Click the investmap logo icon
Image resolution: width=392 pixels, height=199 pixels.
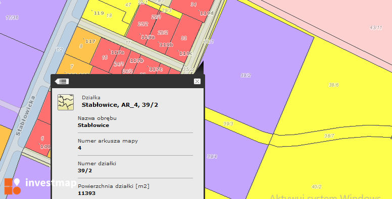click(12, 186)
